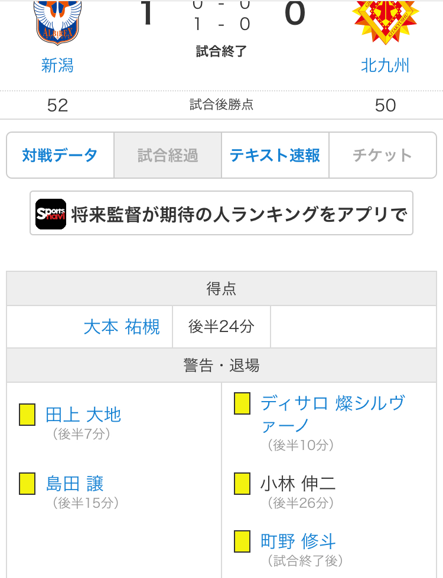Open goal scorer 大本 祐槻 profile
443x578 pixels.
coord(122,327)
